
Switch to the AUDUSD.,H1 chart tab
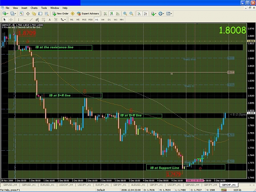click(138, 185)
